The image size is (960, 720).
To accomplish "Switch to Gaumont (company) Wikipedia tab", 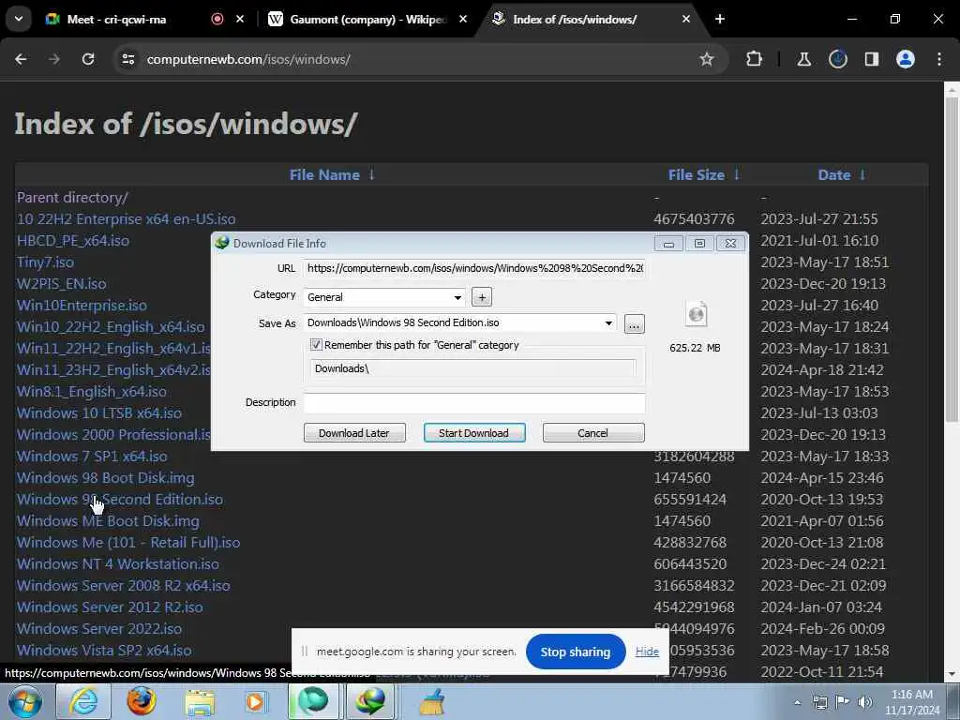I will click(367, 20).
